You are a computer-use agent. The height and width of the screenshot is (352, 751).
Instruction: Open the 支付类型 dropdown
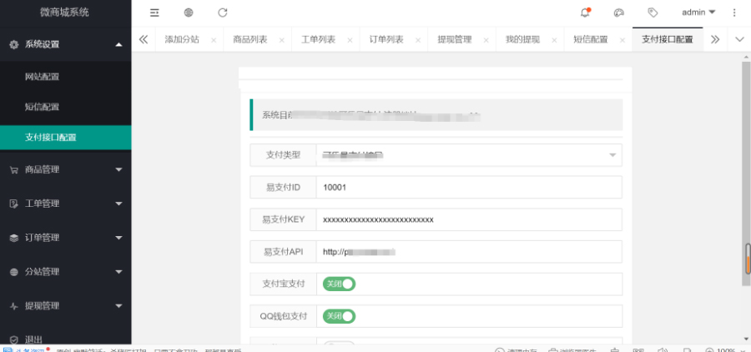[469, 155]
